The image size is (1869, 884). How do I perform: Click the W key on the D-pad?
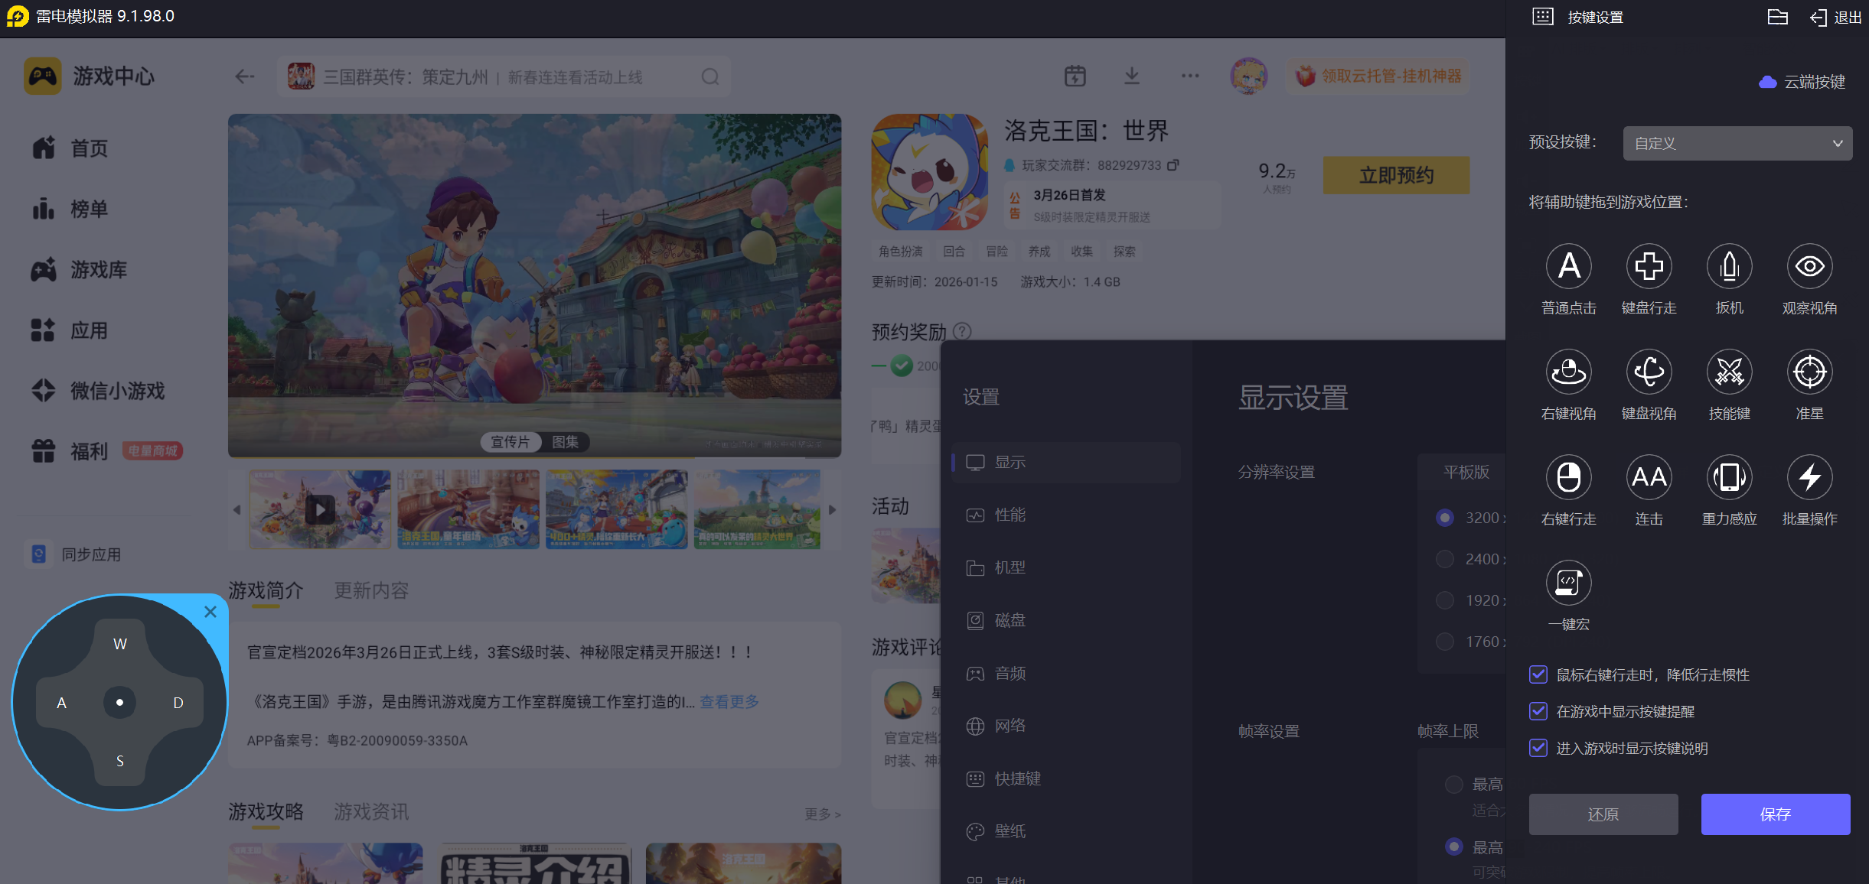tap(120, 644)
